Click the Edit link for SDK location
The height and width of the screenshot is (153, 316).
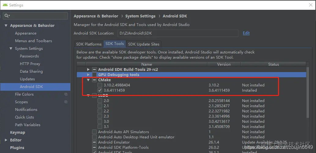coord(246,33)
